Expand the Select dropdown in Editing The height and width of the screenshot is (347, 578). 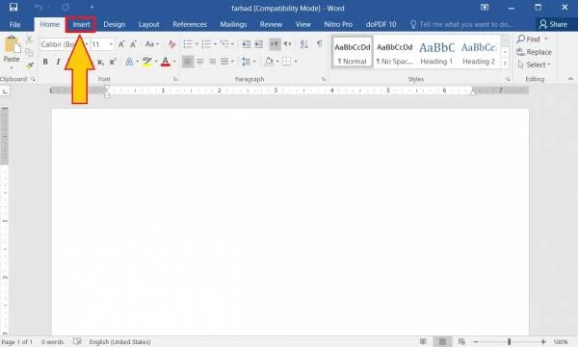pyautogui.click(x=535, y=65)
